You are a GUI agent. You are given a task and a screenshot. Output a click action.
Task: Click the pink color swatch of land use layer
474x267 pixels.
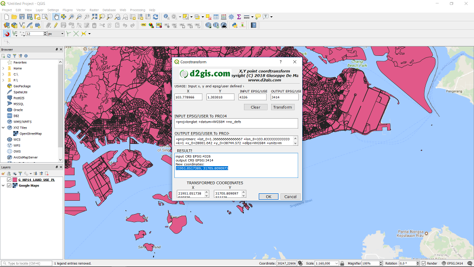[x=15, y=180]
